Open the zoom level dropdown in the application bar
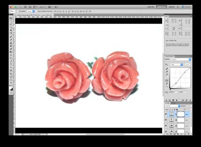201x147 pixels. coord(43,7)
